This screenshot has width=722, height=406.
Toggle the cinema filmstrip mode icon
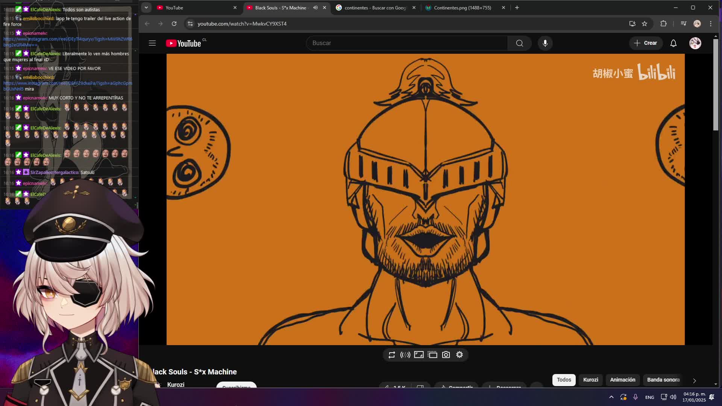[432, 355]
